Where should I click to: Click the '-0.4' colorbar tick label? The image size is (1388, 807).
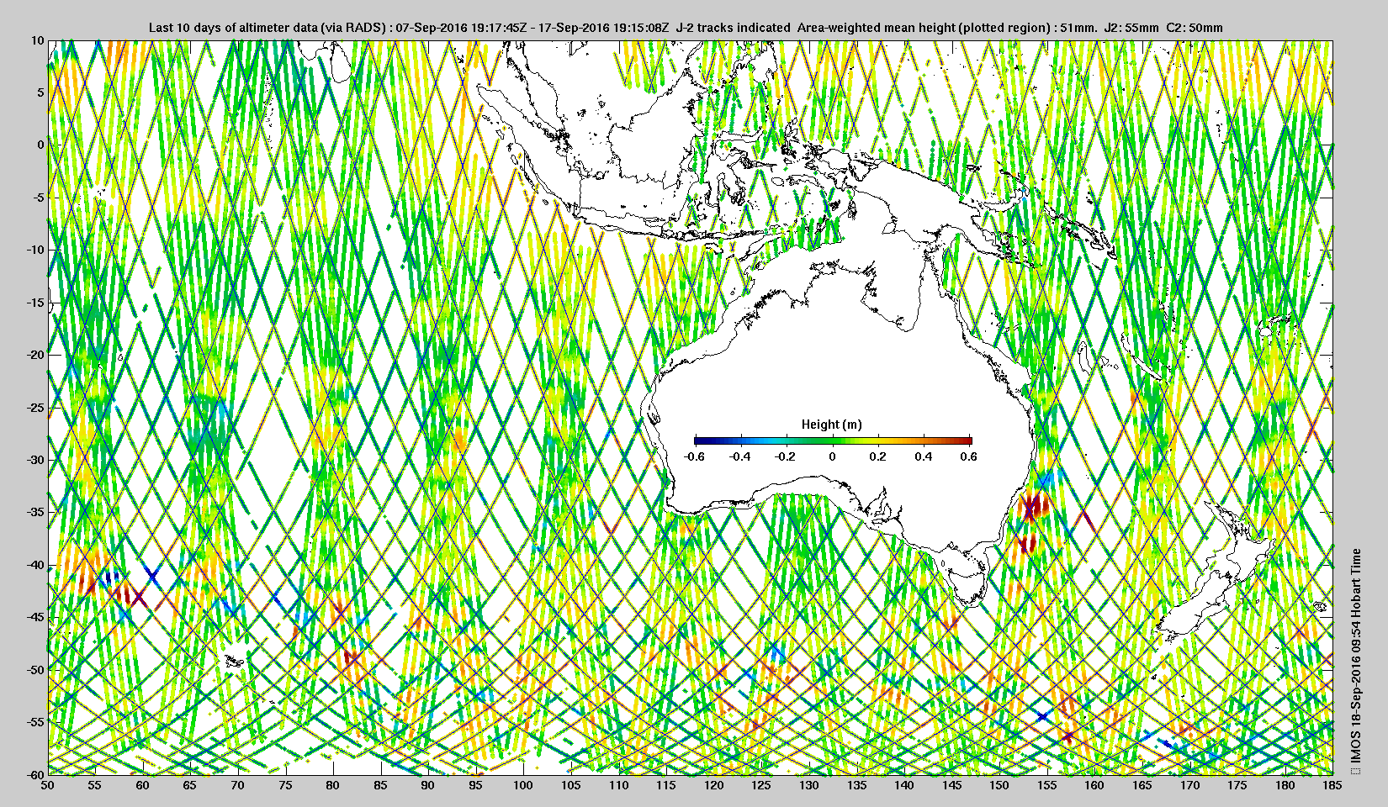(740, 456)
